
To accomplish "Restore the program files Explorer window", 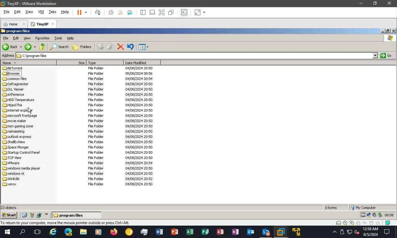I will (x=388, y=31).
